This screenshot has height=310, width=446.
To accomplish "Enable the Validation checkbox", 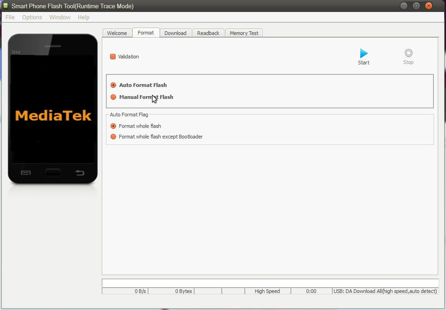I will pos(113,57).
